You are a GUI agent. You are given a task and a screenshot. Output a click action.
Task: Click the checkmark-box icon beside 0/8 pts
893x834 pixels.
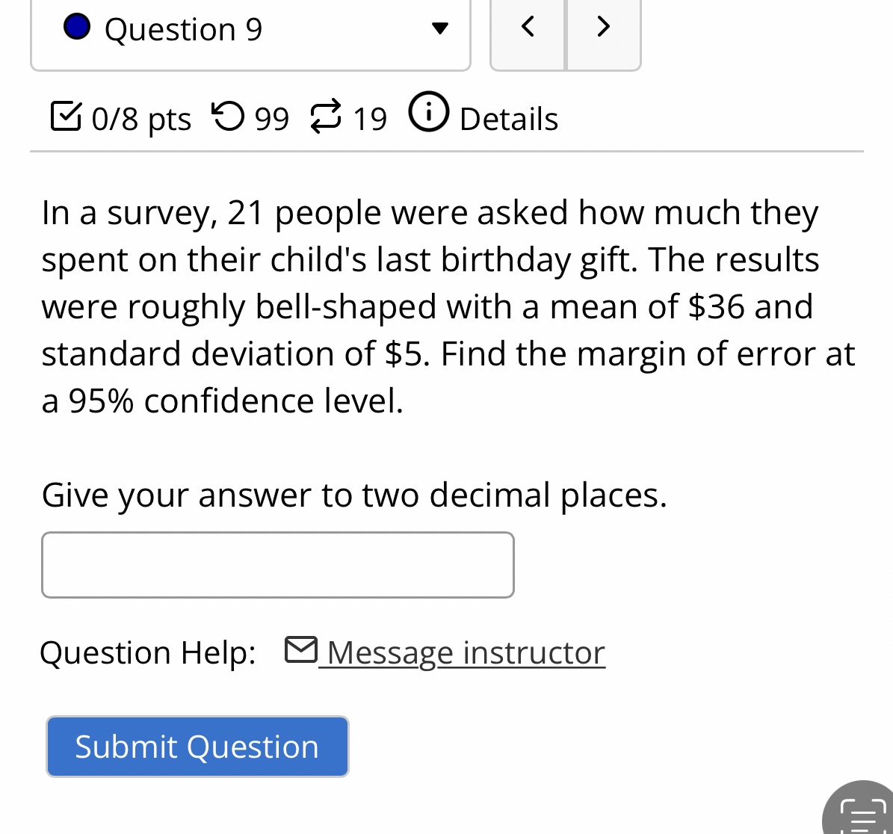pyautogui.click(x=66, y=117)
